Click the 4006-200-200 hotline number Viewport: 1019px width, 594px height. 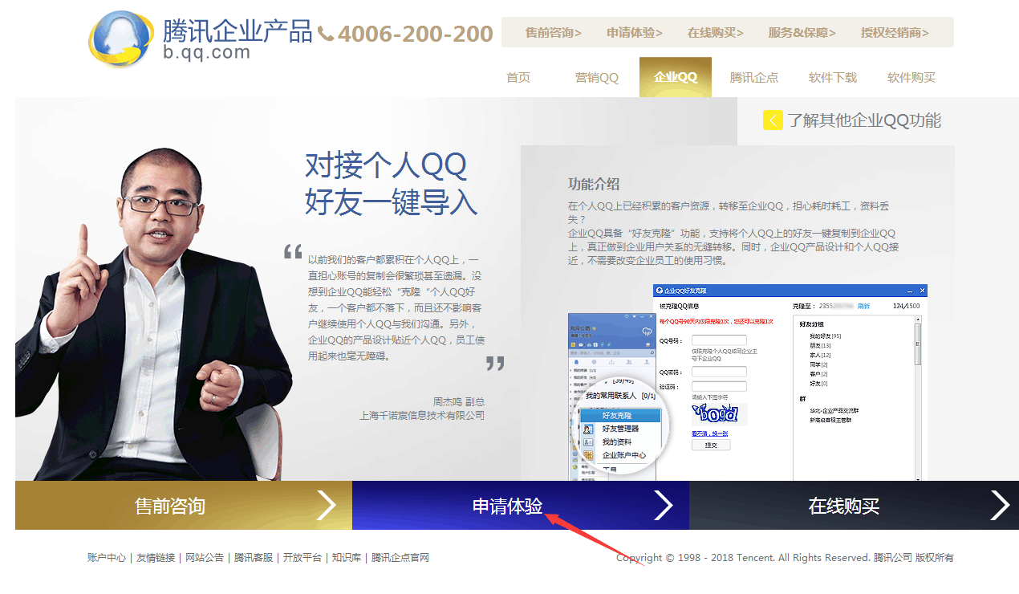[416, 34]
